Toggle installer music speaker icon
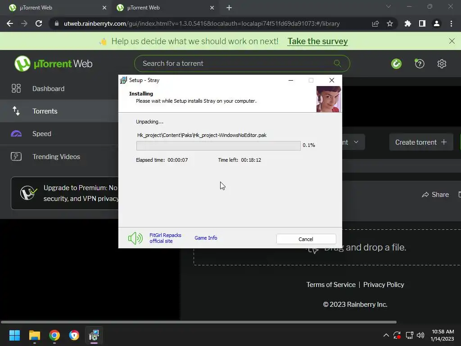Image resolution: width=461 pixels, height=346 pixels. click(135, 238)
